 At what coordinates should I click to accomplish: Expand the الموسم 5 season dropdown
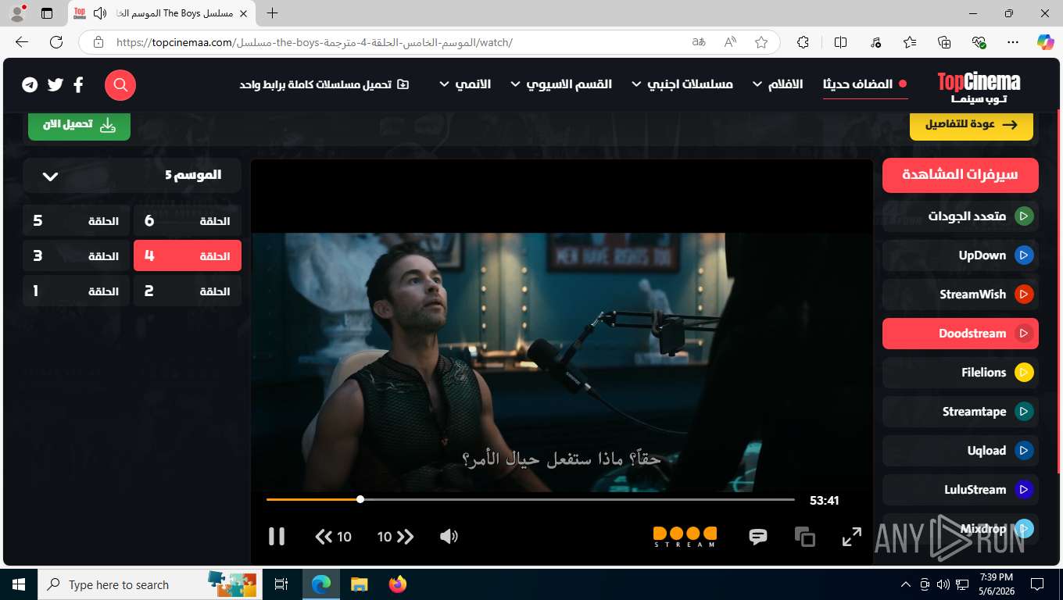coord(132,176)
